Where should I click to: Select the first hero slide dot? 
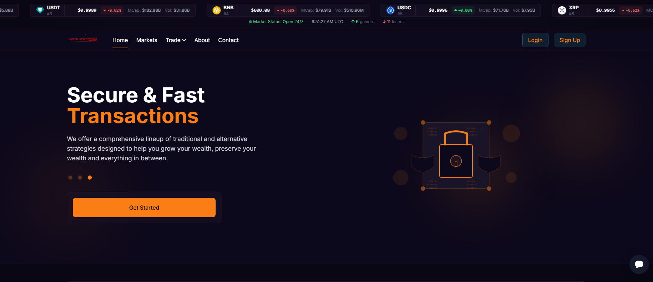tap(70, 178)
